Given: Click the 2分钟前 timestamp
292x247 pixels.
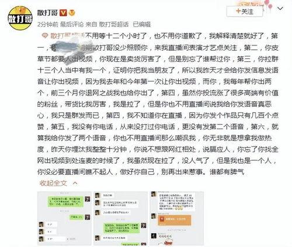Looking at the screenshot, I should tap(48, 24).
